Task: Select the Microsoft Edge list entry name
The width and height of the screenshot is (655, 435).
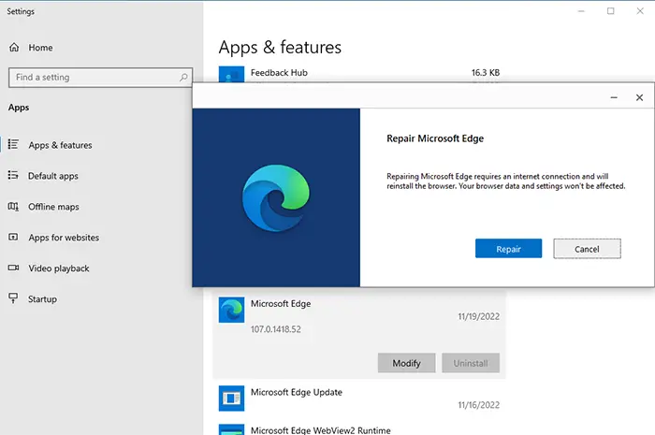Action: click(x=281, y=303)
